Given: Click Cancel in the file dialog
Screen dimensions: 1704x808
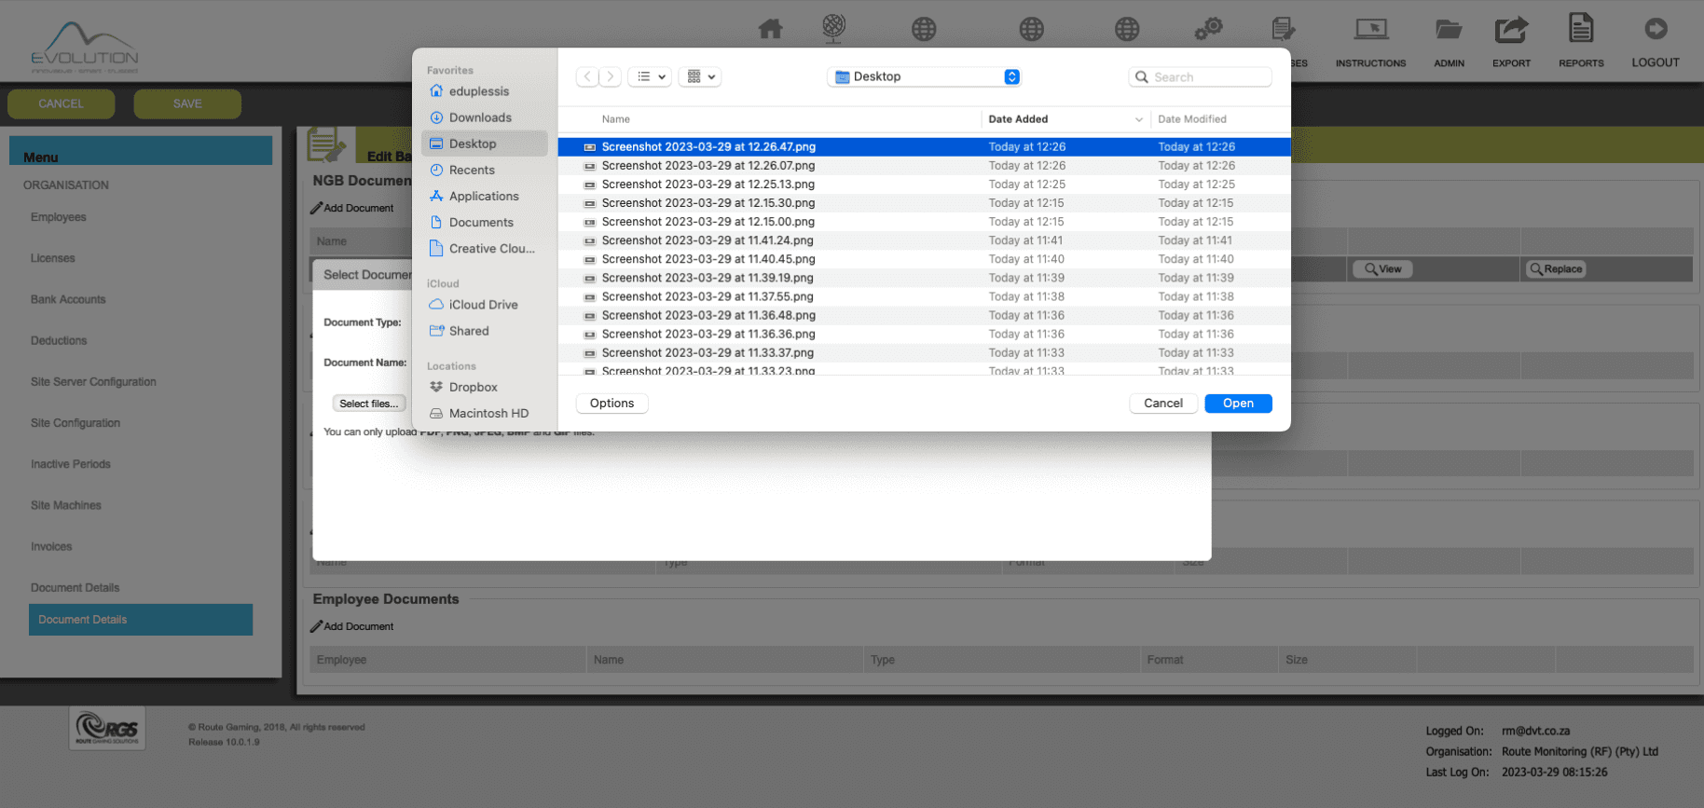Looking at the screenshot, I should point(1163,404).
